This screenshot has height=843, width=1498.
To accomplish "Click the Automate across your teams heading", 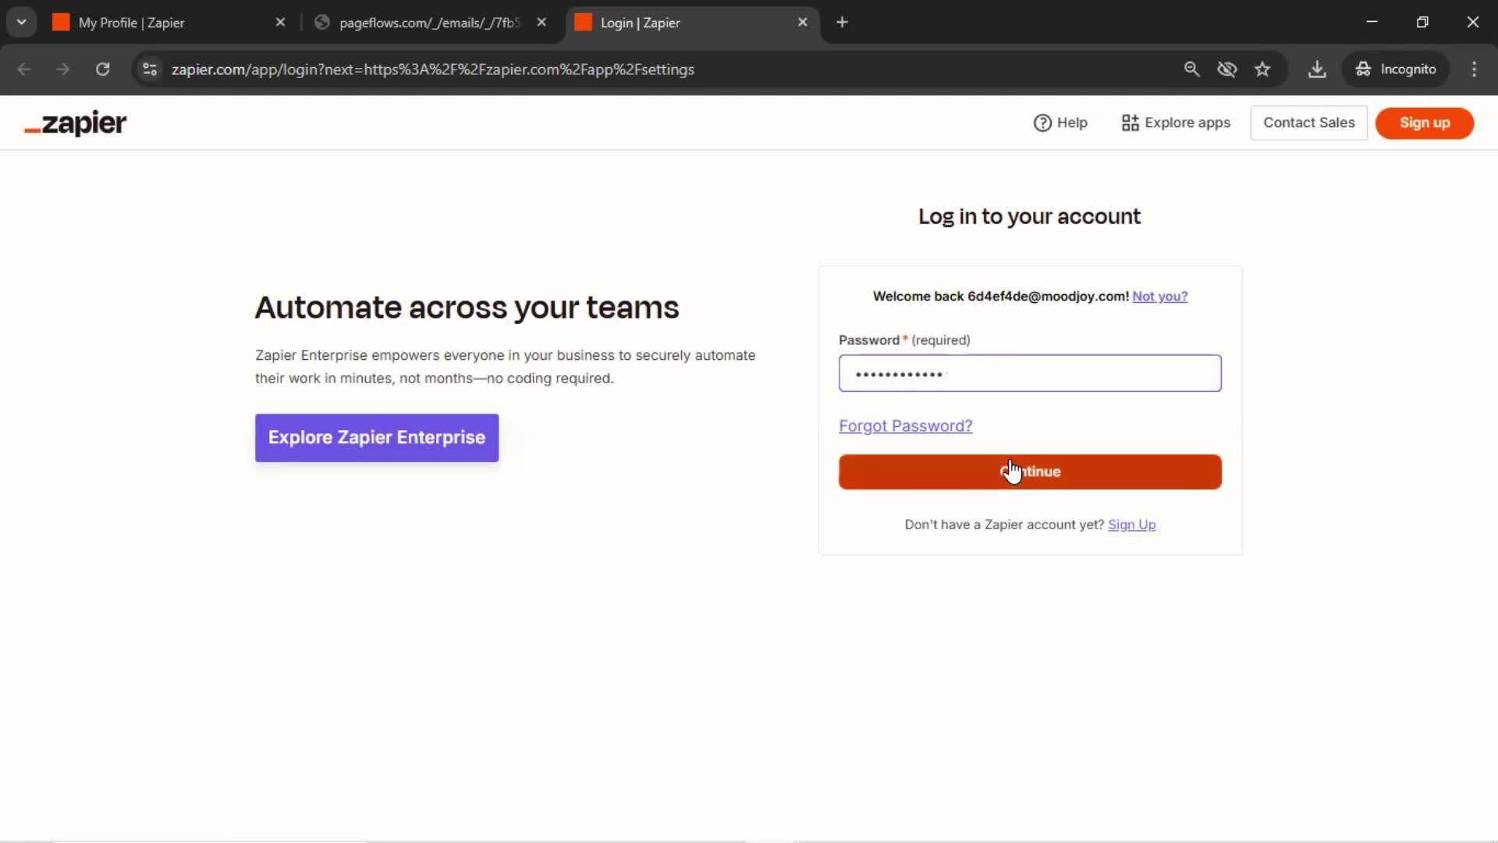I will coord(467,308).
